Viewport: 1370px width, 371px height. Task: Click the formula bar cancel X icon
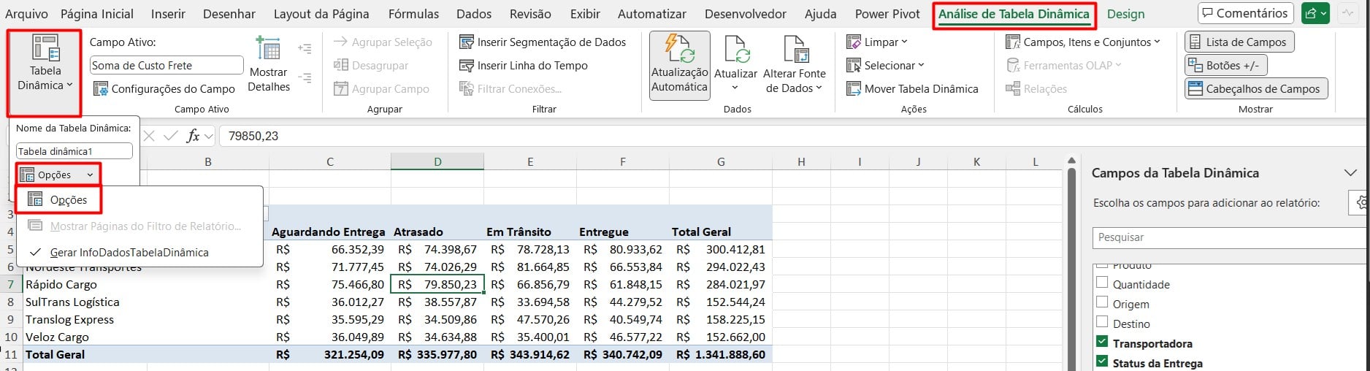pos(149,136)
